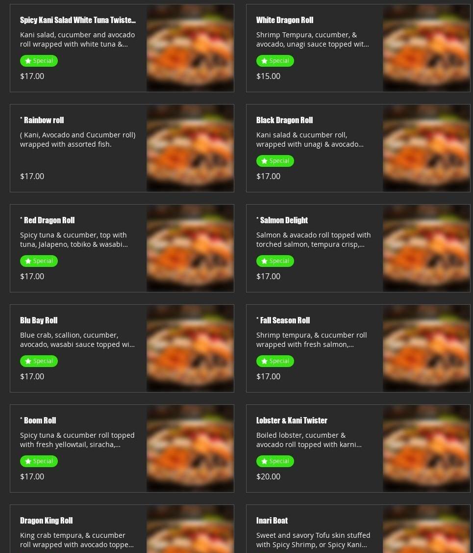
Task: Click the Fall Season Roll title
Action: coord(283,320)
